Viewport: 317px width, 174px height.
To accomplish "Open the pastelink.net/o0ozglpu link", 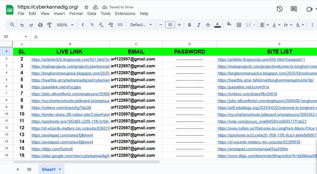I will tap(56, 87).
